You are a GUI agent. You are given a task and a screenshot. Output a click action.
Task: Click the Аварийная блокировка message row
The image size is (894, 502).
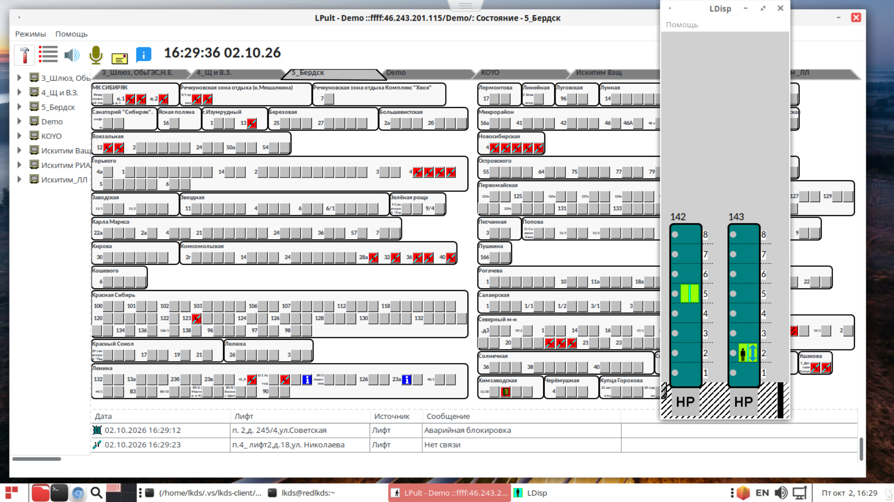click(x=474, y=430)
